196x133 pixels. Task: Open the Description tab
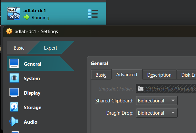(159, 75)
